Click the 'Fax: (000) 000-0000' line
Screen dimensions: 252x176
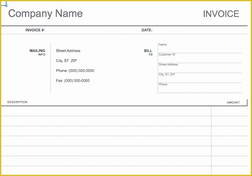click(x=72, y=81)
